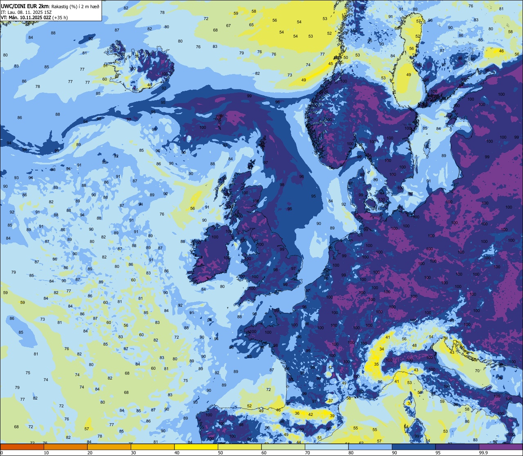Click the humidity value "45" near Norway's coast

331,63
